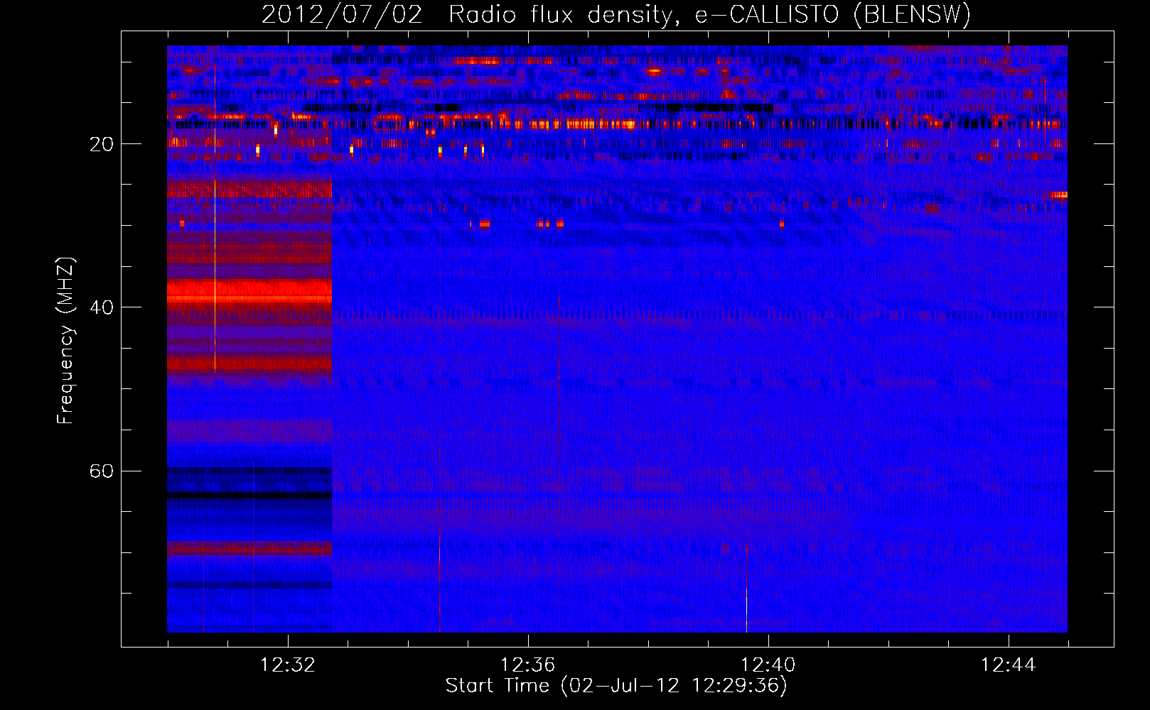Click the 12:44 time axis label

point(1008,665)
